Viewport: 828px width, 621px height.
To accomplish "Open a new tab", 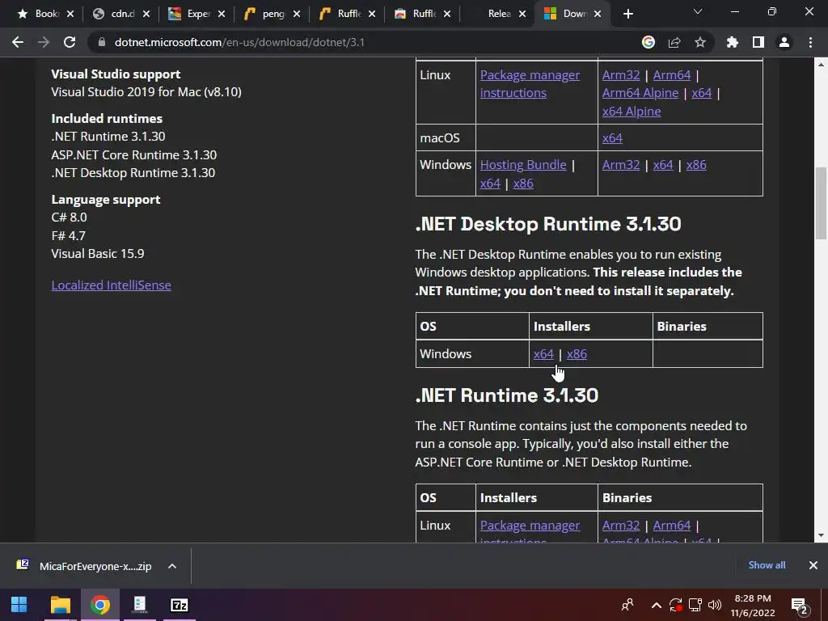I will coord(627,14).
